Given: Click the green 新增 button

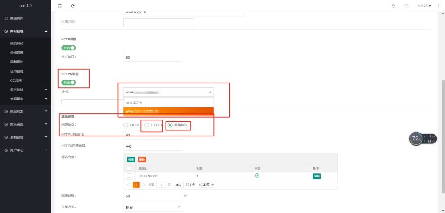Looking at the screenshot, I should click(131, 160).
